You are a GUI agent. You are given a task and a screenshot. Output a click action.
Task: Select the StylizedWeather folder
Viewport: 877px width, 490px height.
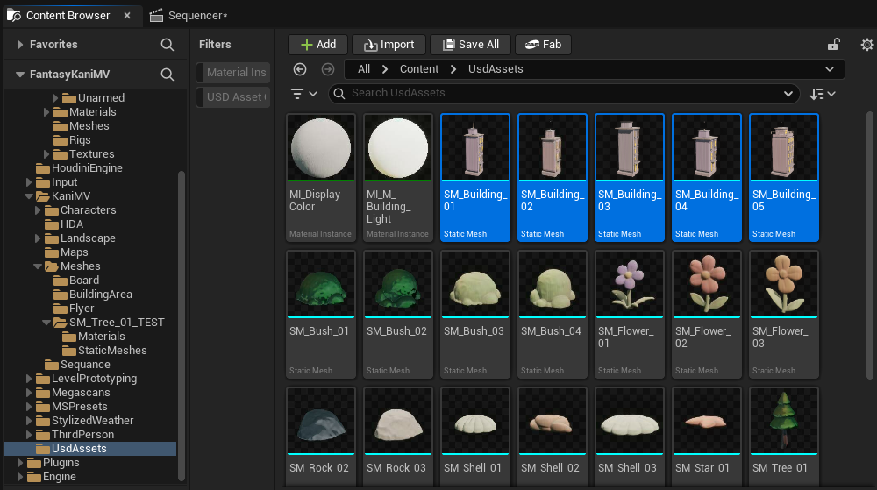click(84, 421)
